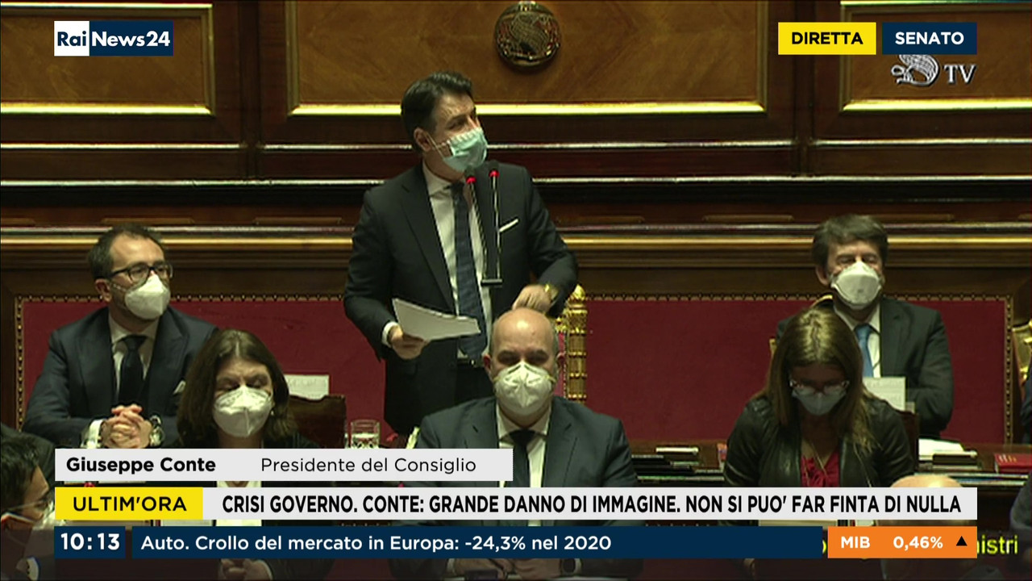Toggle the Giuseppe Conte lower-third banner
Screen dimensions: 1032x581
point(282,465)
